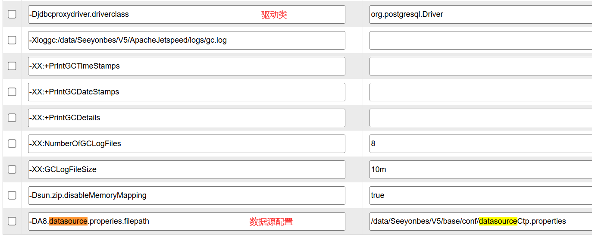Check box for -Dsun.zip.disableMemoryMapping
The image size is (592, 238).
pyautogui.click(x=12, y=195)
